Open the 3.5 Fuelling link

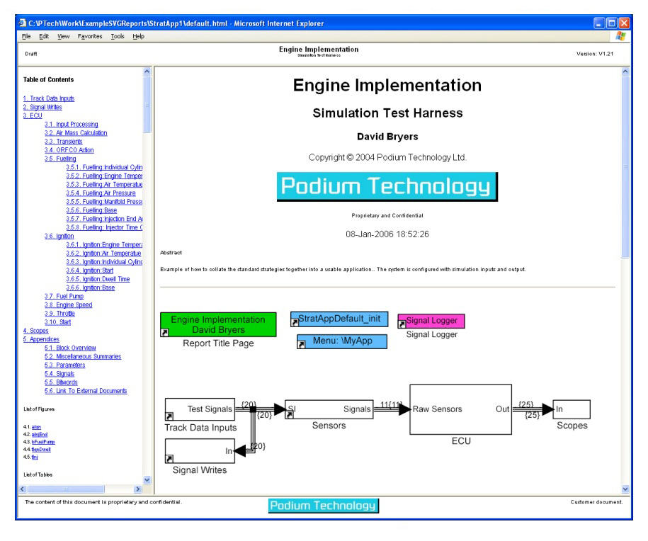click(60, 159)
